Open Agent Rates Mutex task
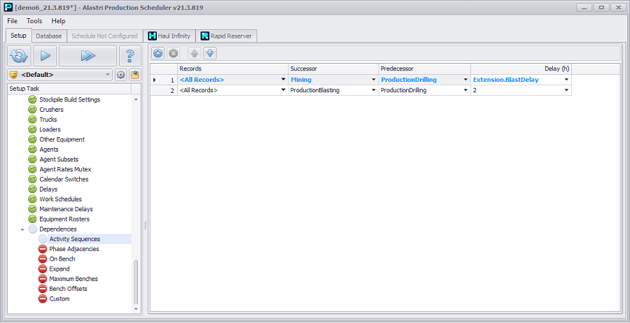Viewport: 630px width, 323px height. coord(65,169)
